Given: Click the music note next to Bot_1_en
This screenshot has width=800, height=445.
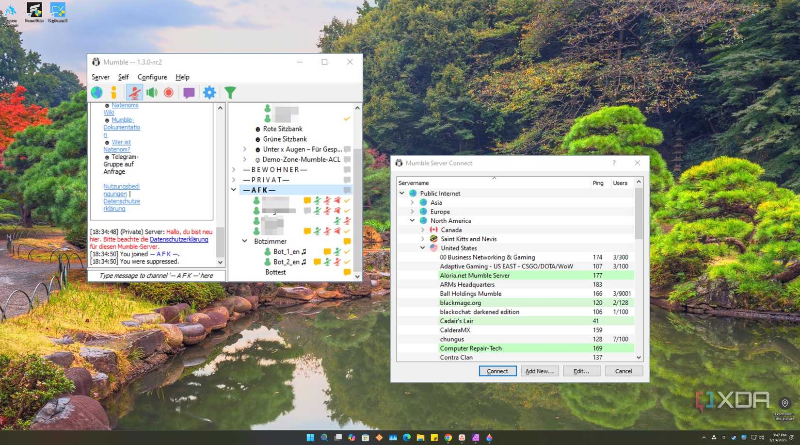Looking at the screenshot, I should click(304, 251).
